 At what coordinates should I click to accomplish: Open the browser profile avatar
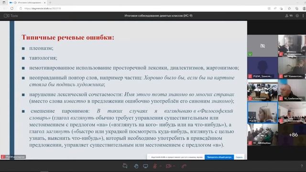point(304,9)
